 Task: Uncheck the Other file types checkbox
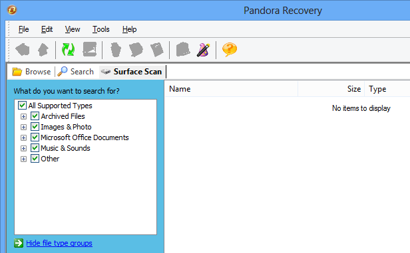tap(35, 159)
